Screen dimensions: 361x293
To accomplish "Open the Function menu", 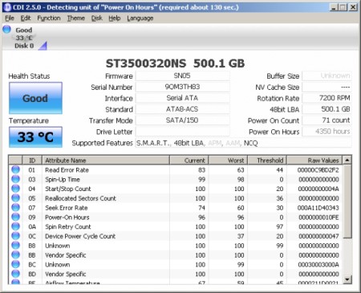I will click(x=49, y=18).
